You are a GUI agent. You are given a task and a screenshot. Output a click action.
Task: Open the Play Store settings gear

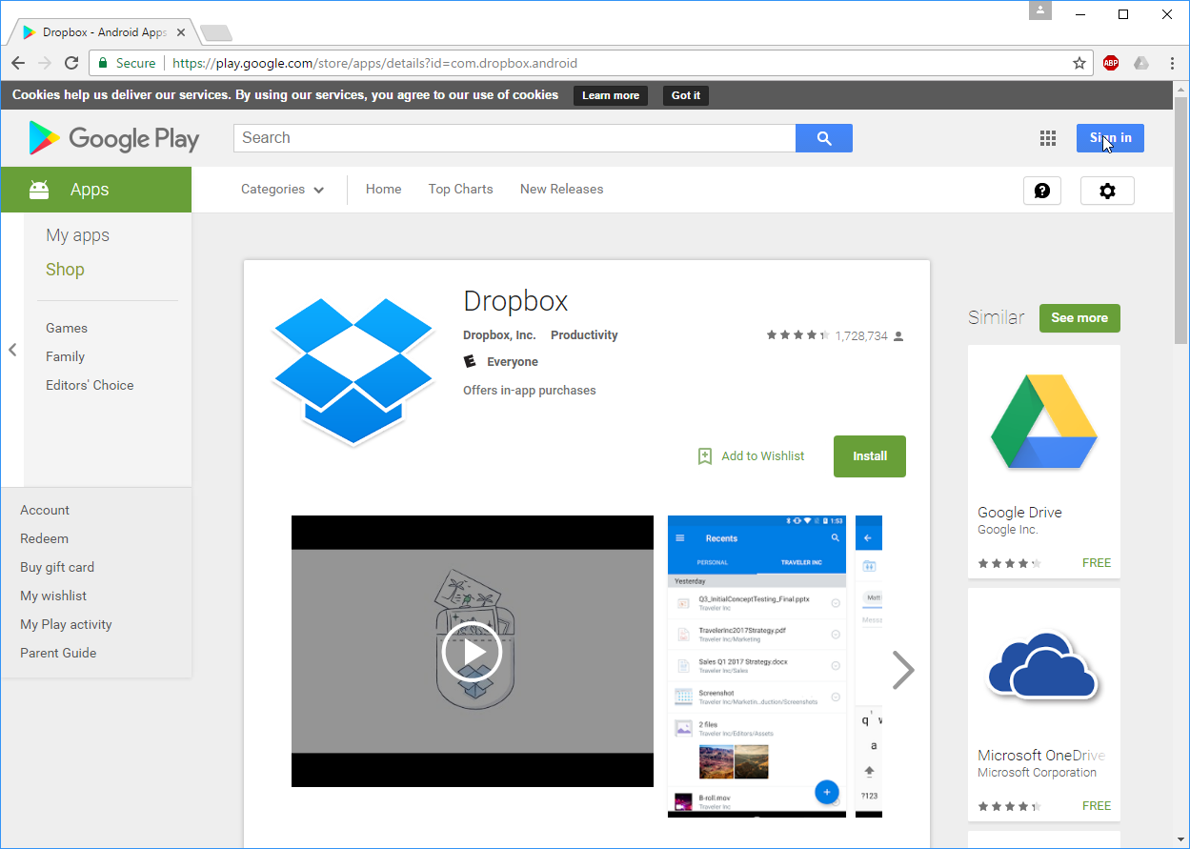[x=1107, y=191]
